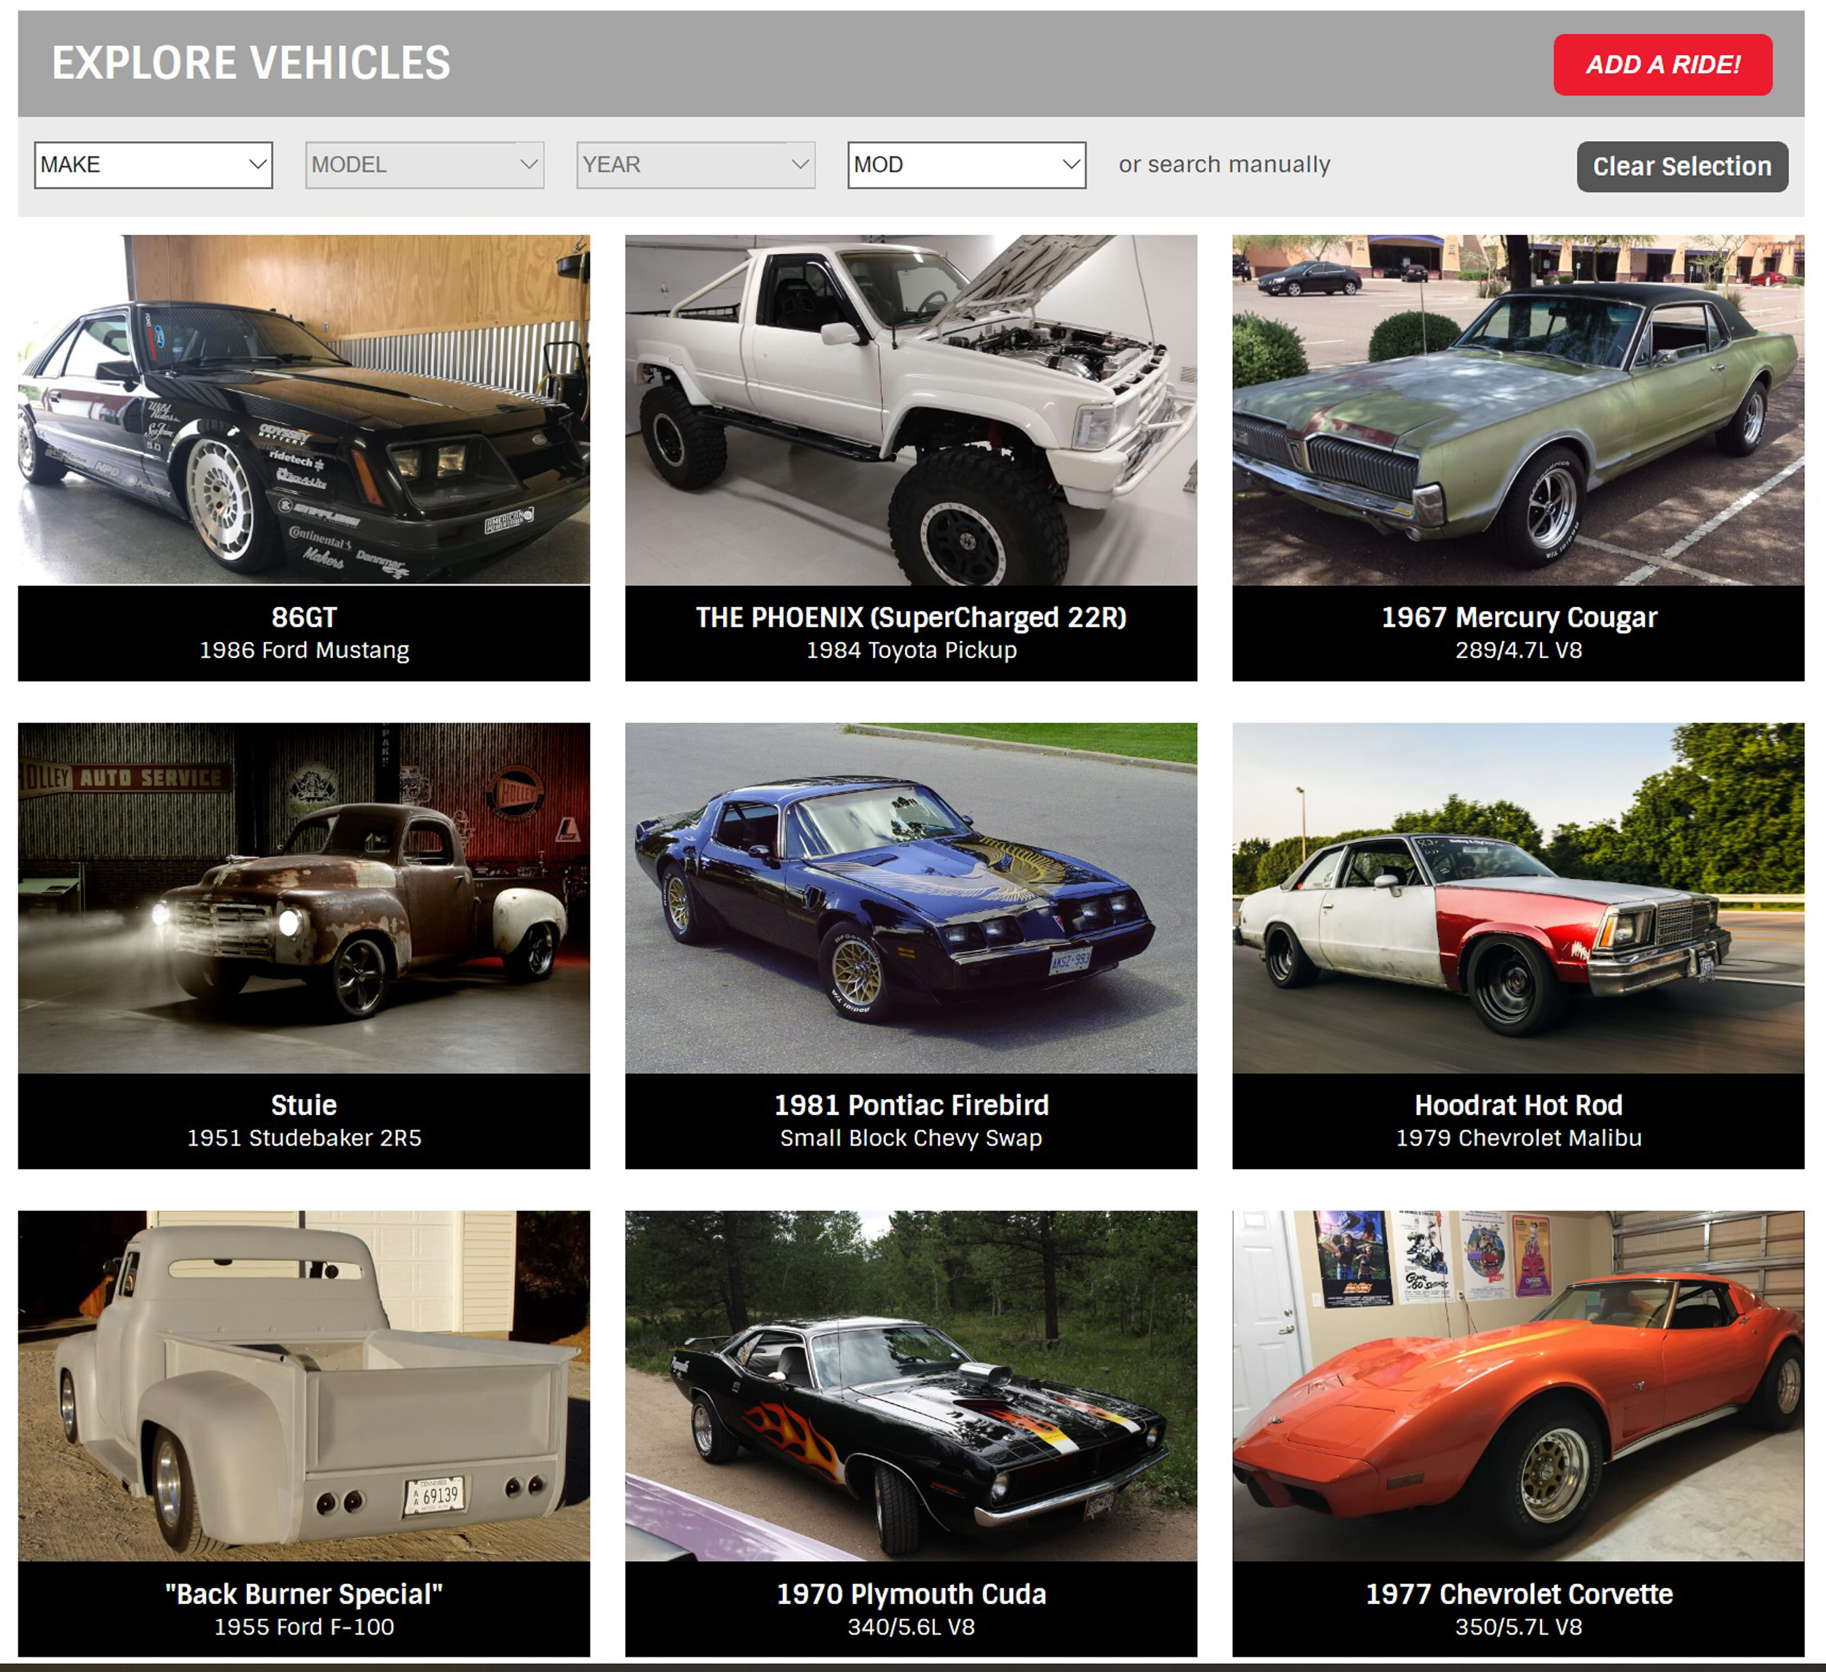Open the rusty Studebaker Stuie photo

[x=305, y=898]
